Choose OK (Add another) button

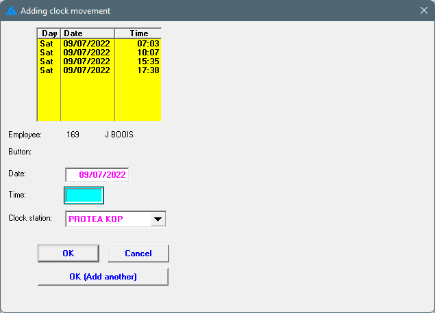click(103, 277)
